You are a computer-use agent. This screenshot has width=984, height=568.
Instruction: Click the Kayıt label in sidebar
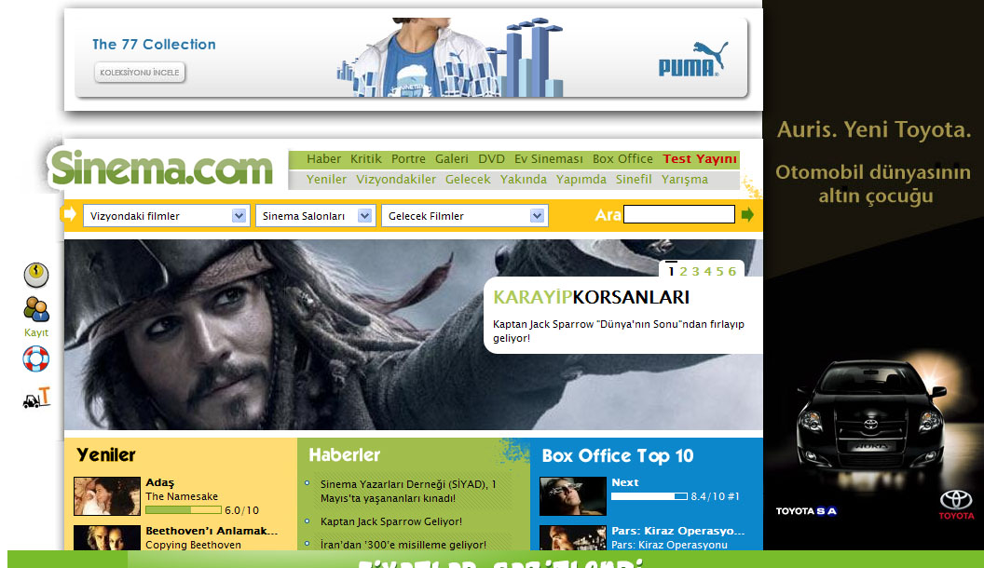click(x=35, y=332)
